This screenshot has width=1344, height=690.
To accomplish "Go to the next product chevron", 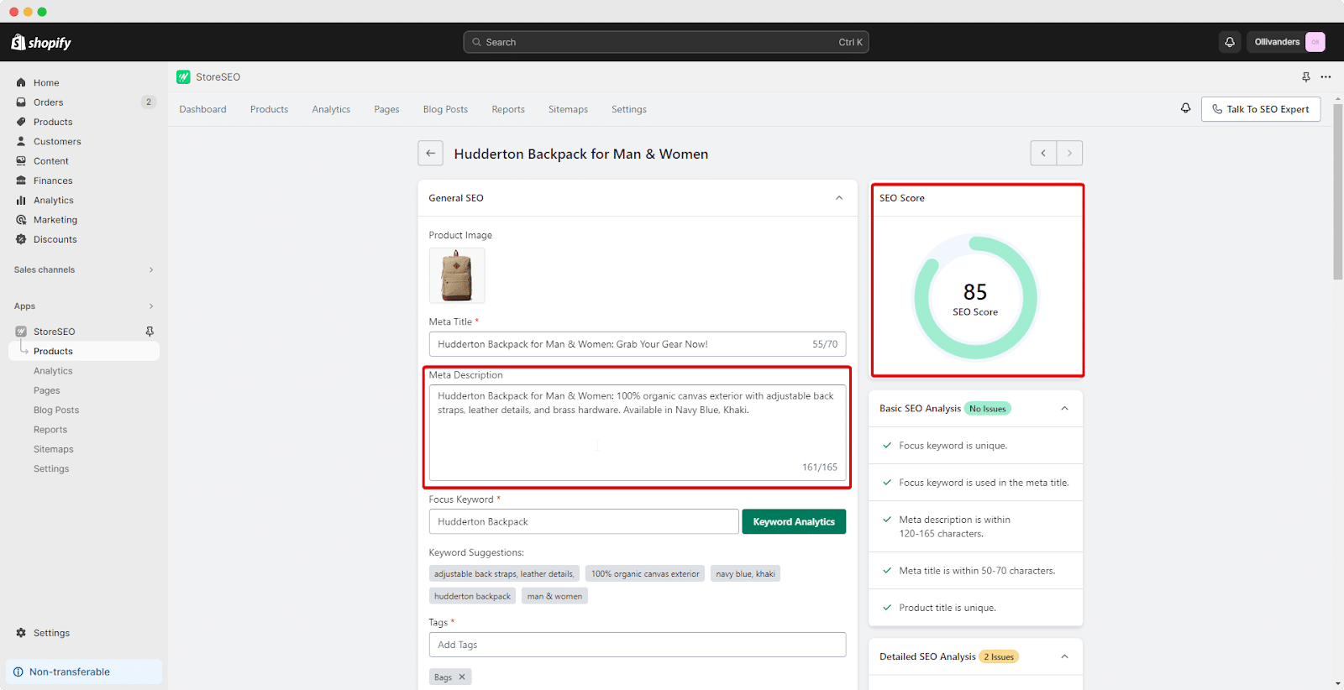I will point(1069,154).
